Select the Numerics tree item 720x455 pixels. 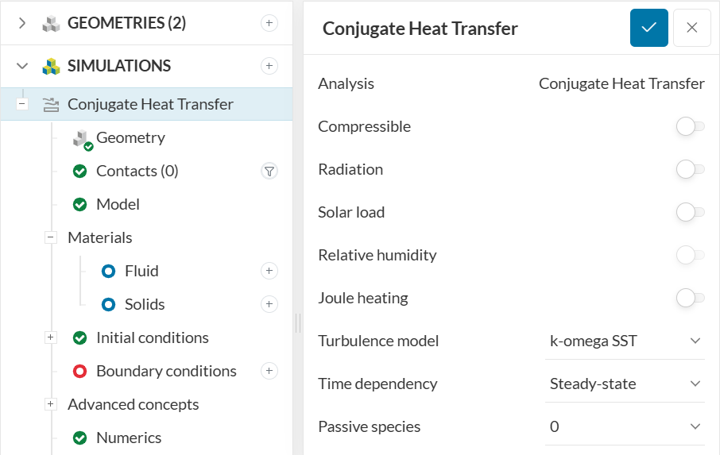[x=128, y=438]
